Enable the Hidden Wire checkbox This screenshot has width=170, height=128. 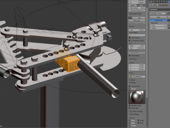130,108
